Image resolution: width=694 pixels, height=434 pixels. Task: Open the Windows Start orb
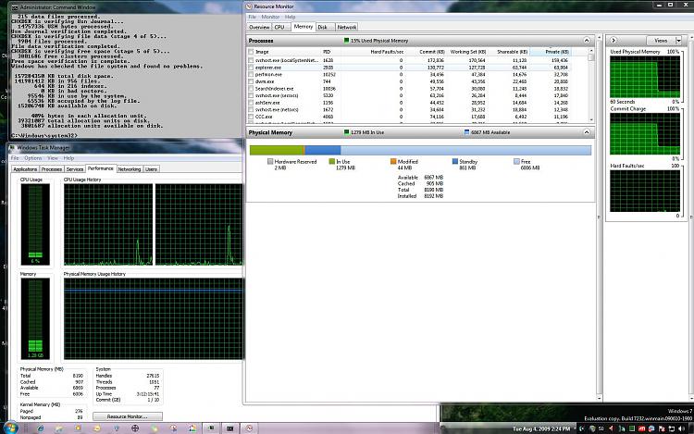coord(10,428)
